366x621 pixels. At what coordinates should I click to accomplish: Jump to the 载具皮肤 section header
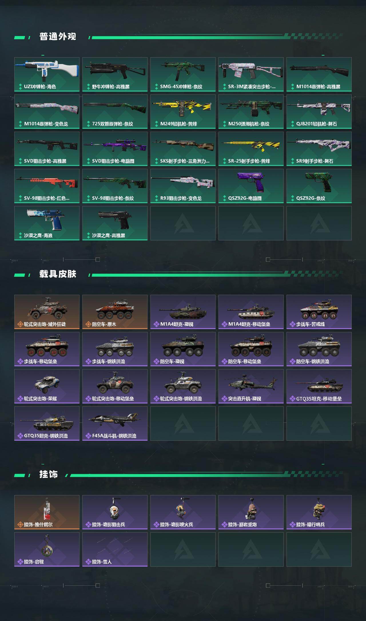58,274
